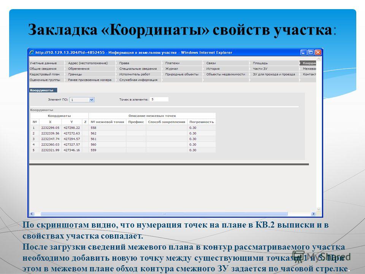The image size is (365, 274).
Task: Click boundary point number 558
Action: tap(94, 128)
